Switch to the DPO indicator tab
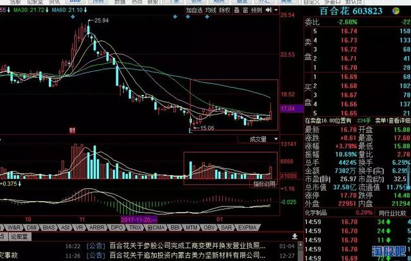411x261 pixels. click(117, 228)
